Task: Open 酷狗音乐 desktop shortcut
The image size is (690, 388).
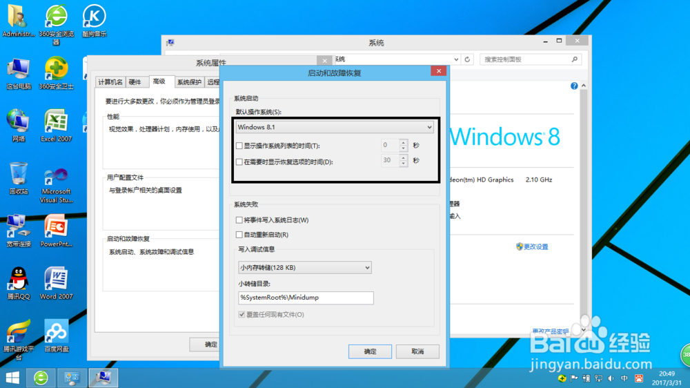Action: point(94,20)
